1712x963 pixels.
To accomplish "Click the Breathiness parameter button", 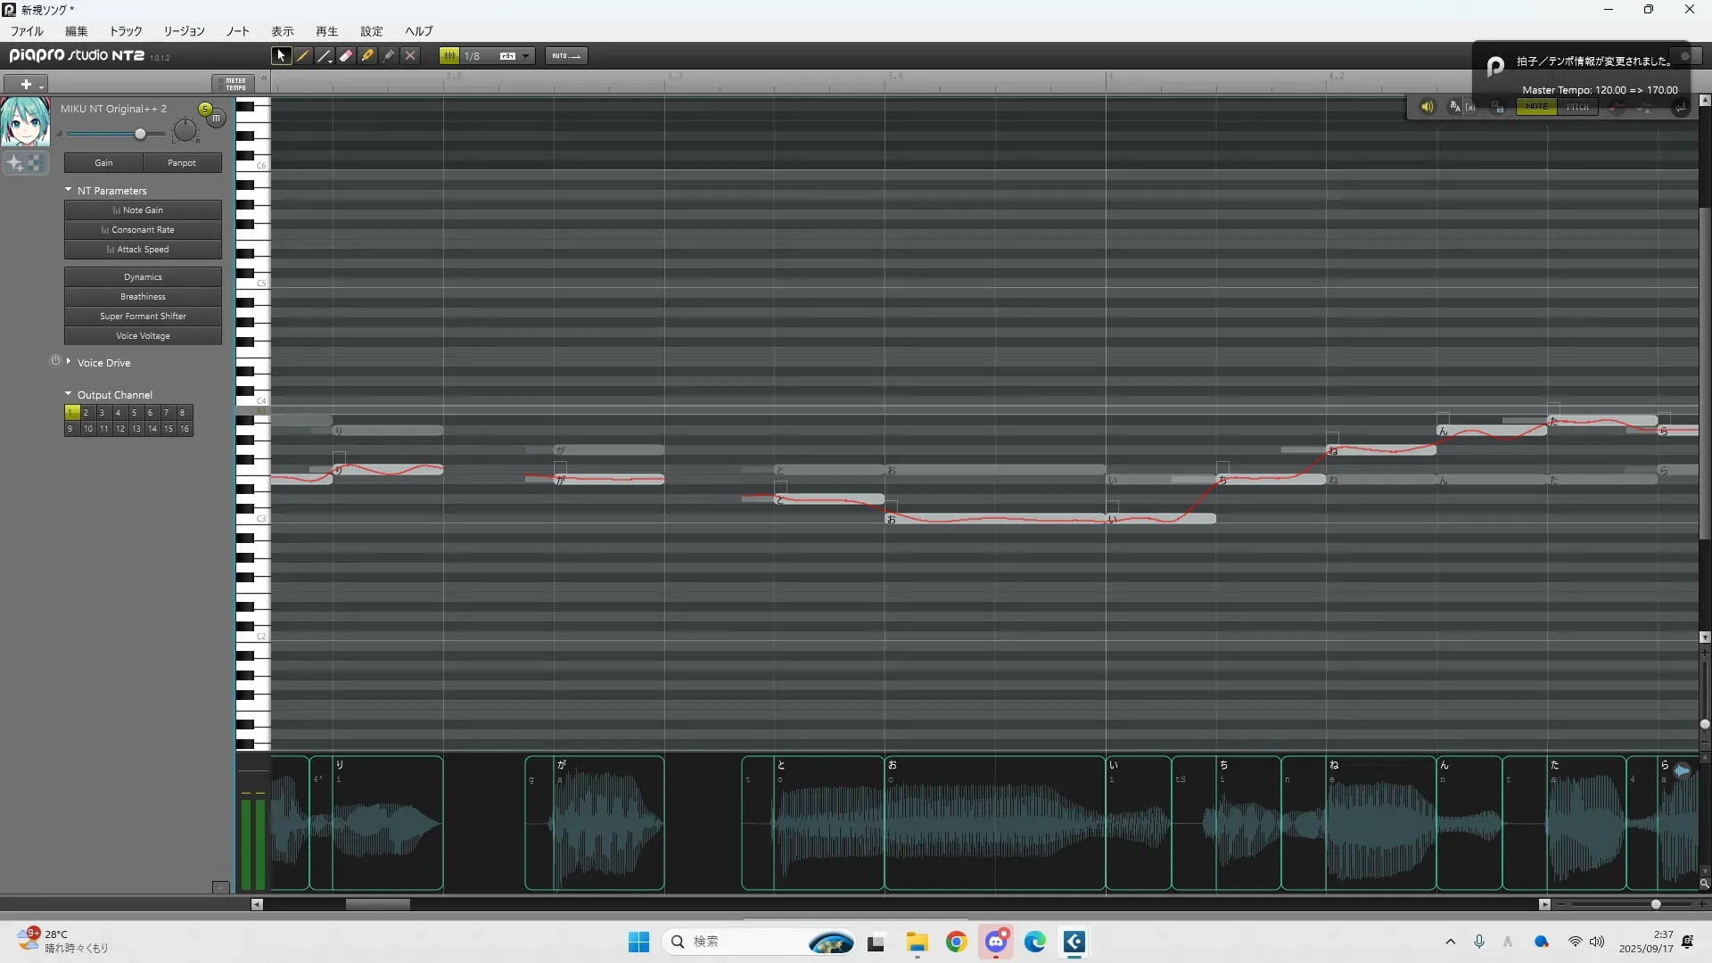I will 143,297.
